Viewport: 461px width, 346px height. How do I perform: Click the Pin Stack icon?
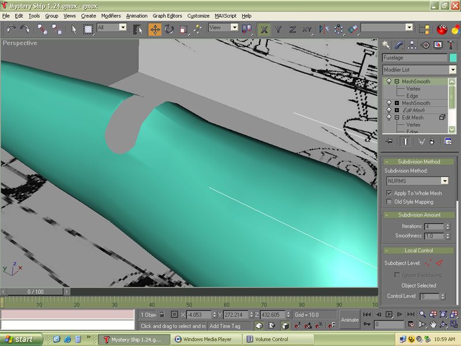tap(390, 141)
